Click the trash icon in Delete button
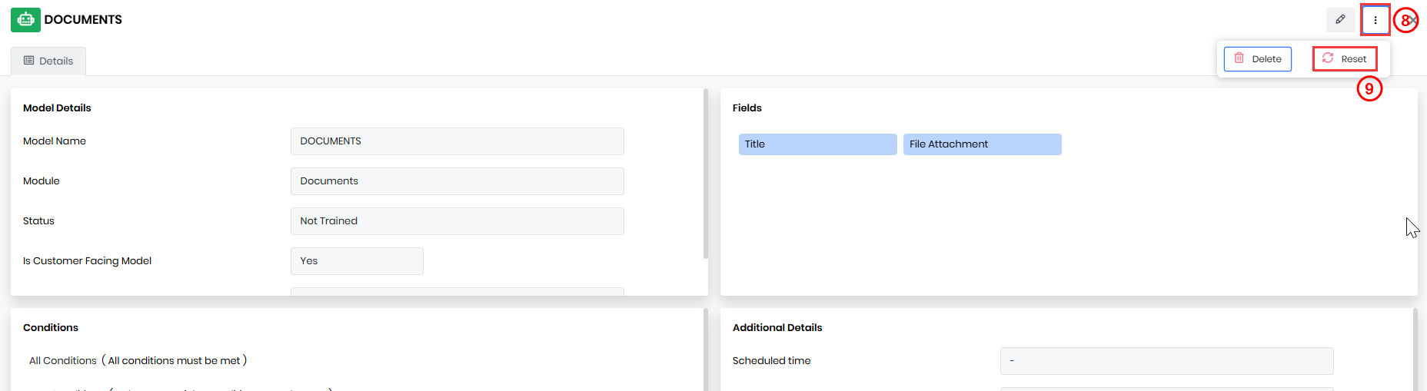Image resolution: width=1427 pixels, height=391 pixels. pyautogui.click(x=1239, y=58)
